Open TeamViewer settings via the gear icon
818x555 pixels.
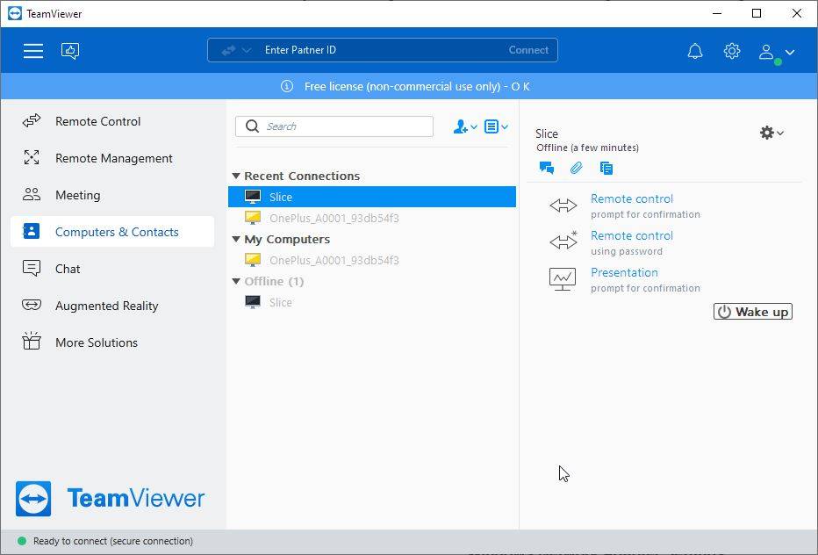tap(732, 50)
